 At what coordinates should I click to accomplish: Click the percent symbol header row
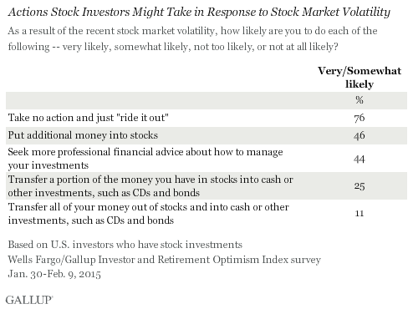coord(206,100)
